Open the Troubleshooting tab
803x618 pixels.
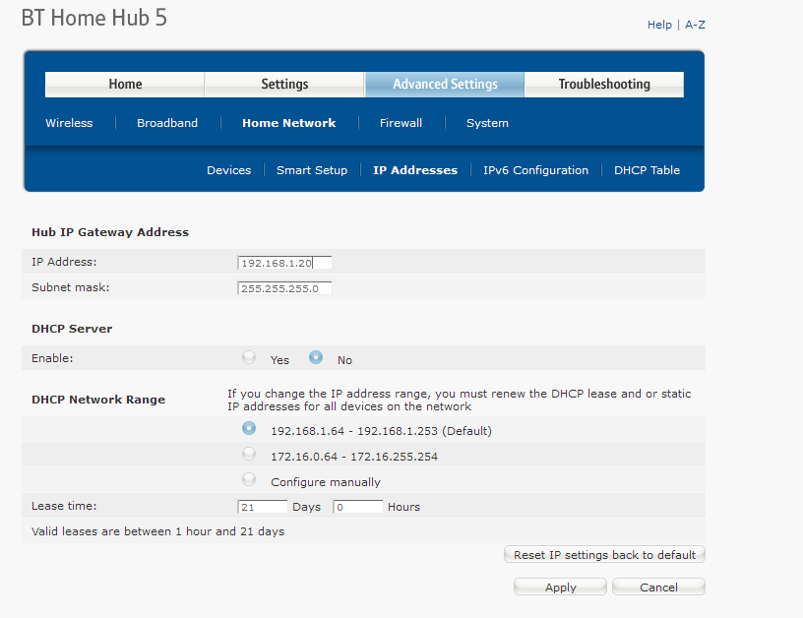(x=603, y=85)
